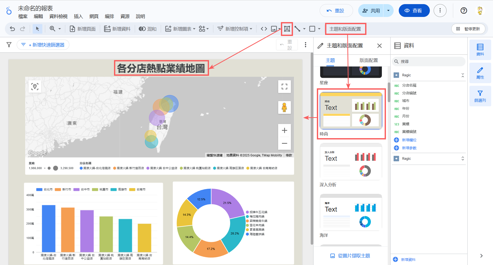493x265 pixels.
Task: Select the text box tool
Action: [x=287, y=29]
